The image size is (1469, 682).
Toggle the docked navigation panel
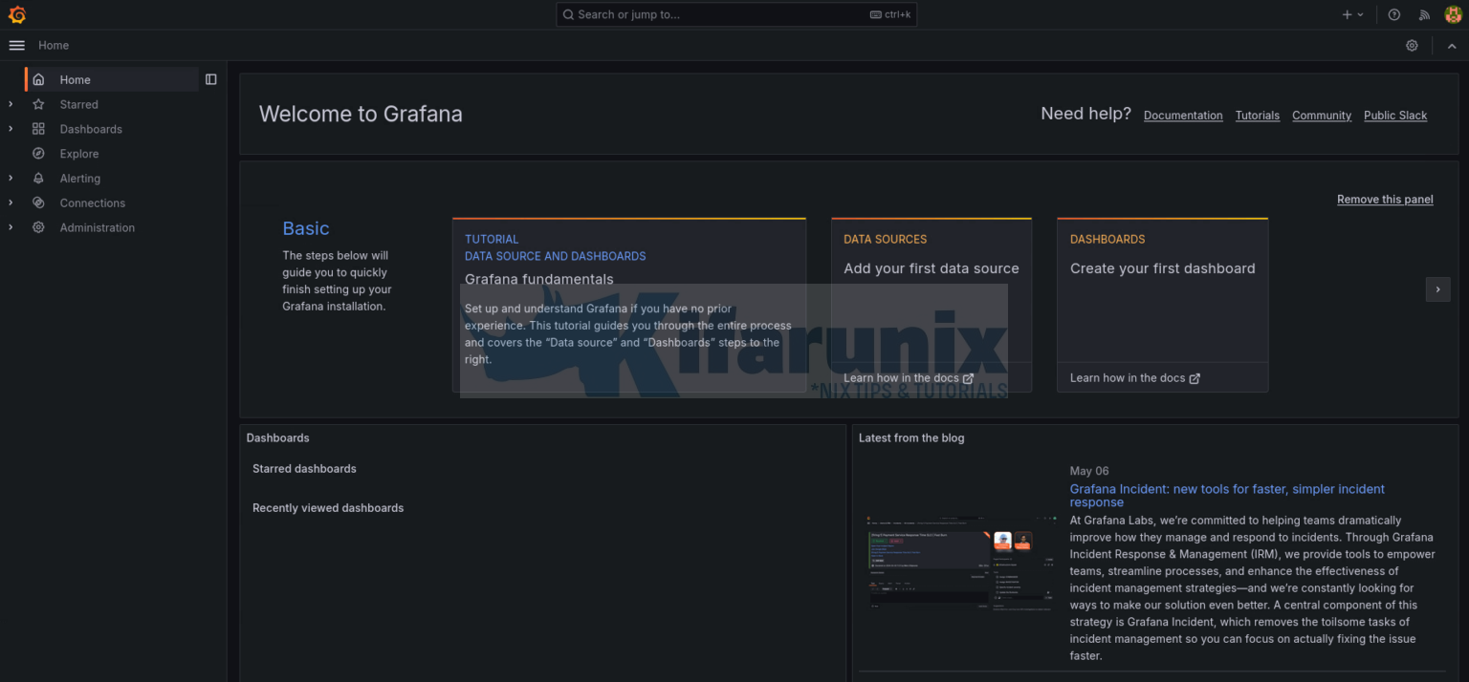click(x=210, y=79)
